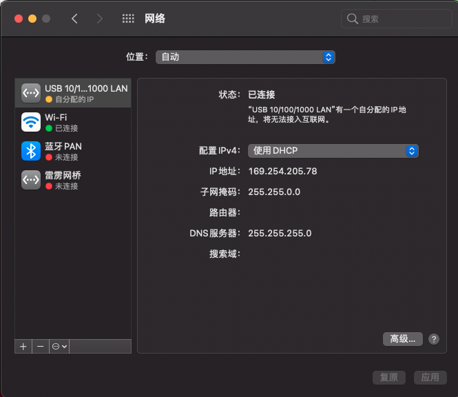The height and width of the screenshot is (397, 458).
Task: Select the Bluetooth PAN icon
Action: (31, 151)
